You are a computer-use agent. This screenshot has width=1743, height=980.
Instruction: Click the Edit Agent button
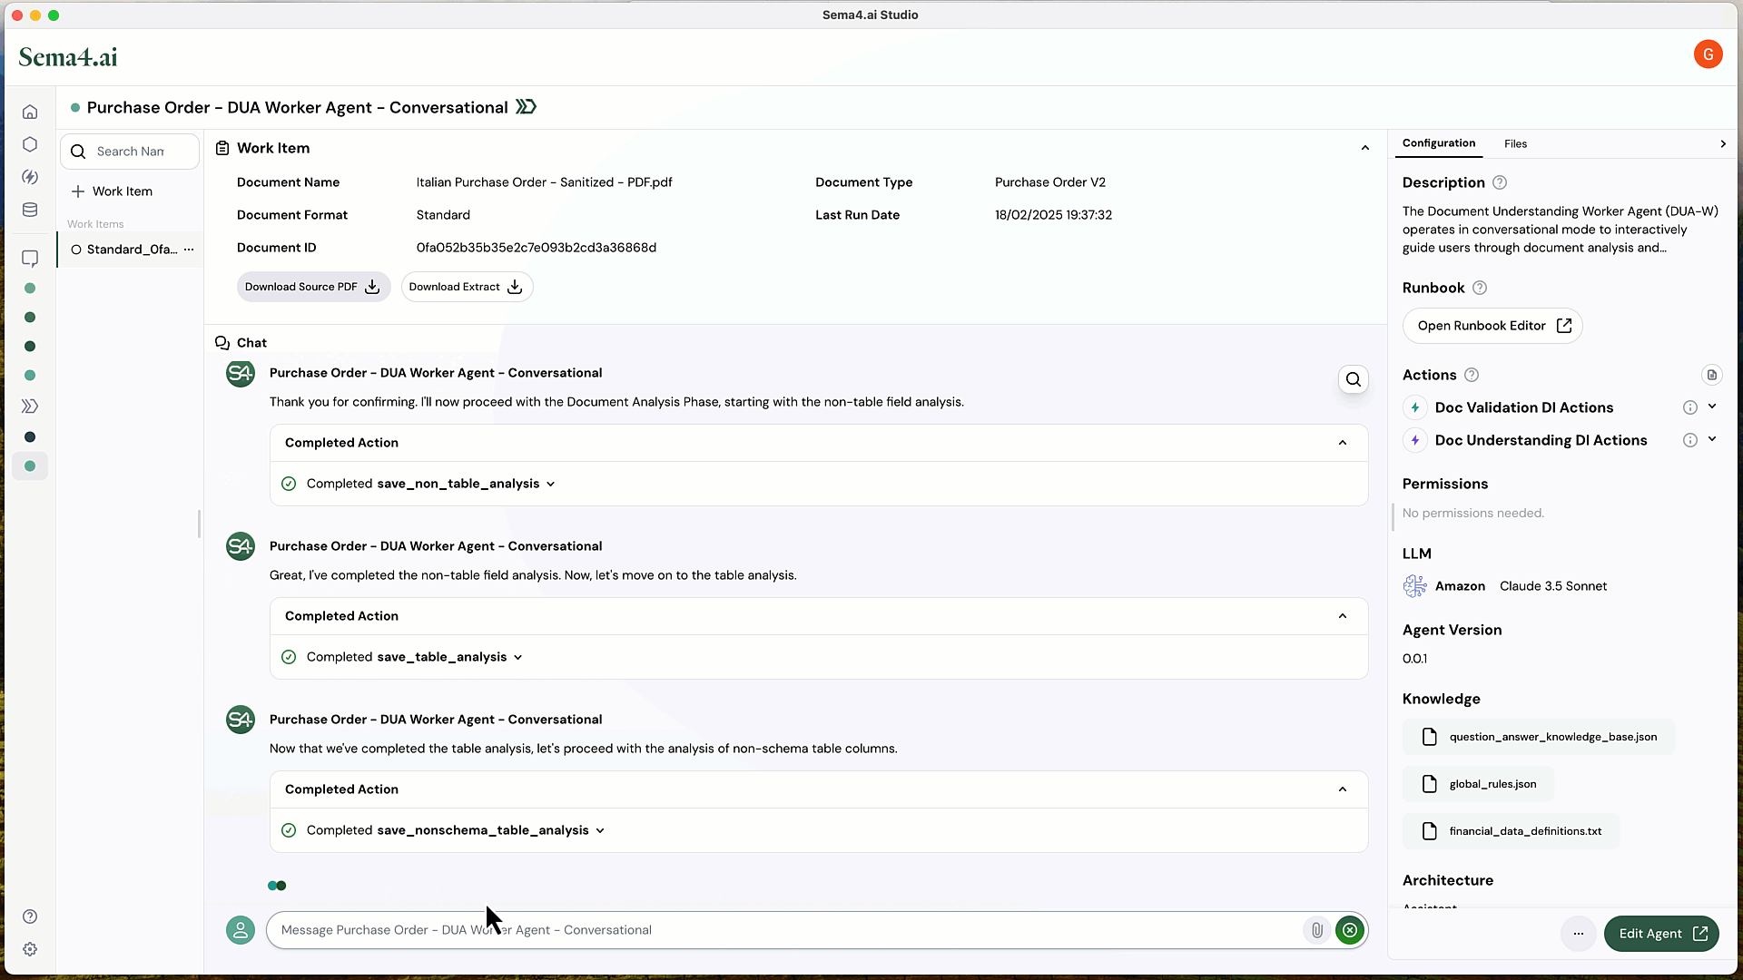[1661, 934]
